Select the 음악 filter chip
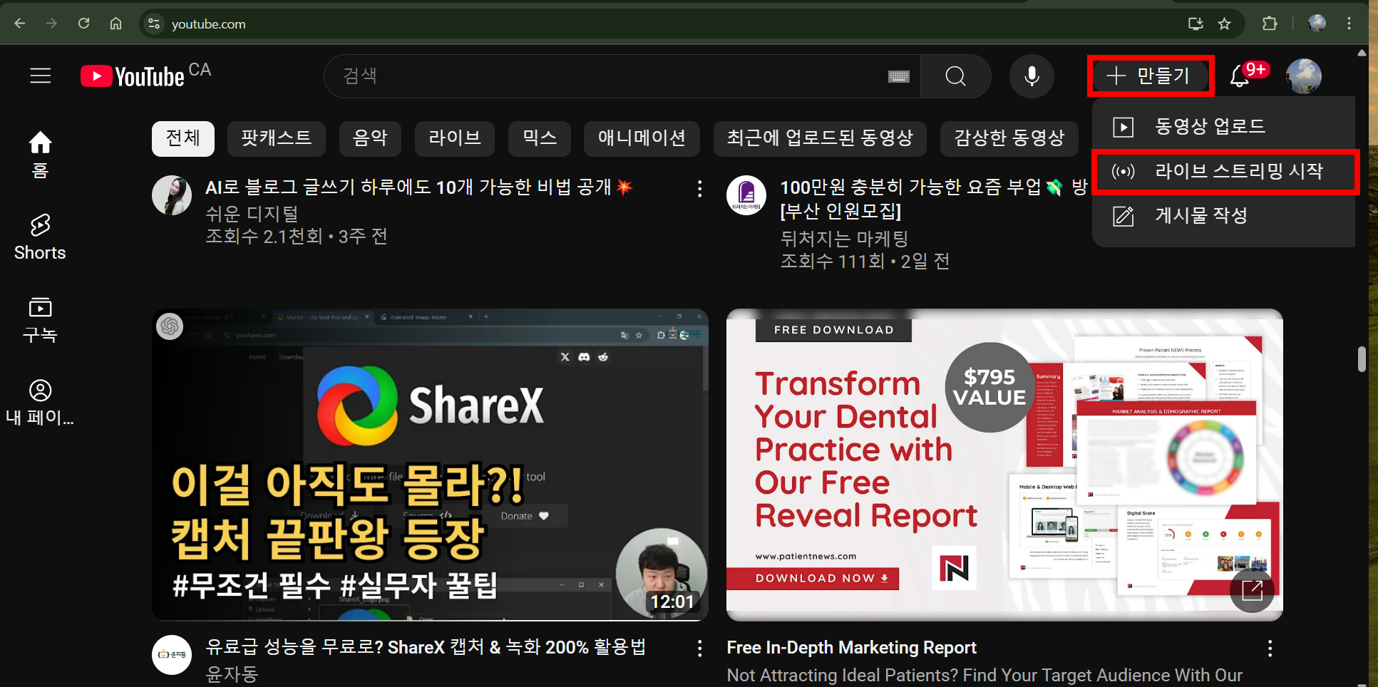The width and height of the screenshot is (1378, 687). tap(371, 138)
